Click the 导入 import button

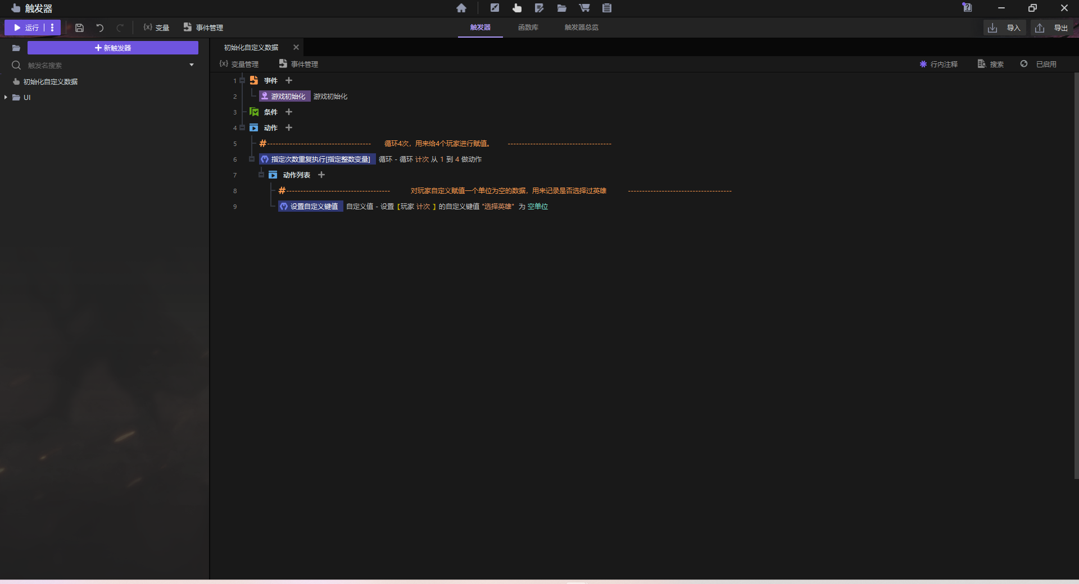[x=1005, y=28]
